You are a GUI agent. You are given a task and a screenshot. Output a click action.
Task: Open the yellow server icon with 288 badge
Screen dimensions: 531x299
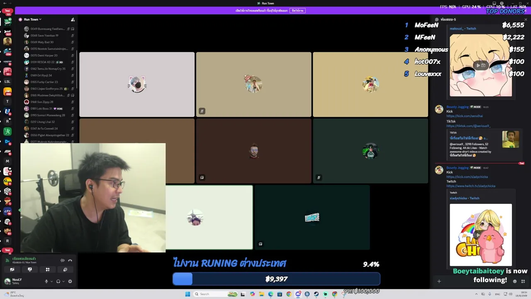tap(7, 91)
